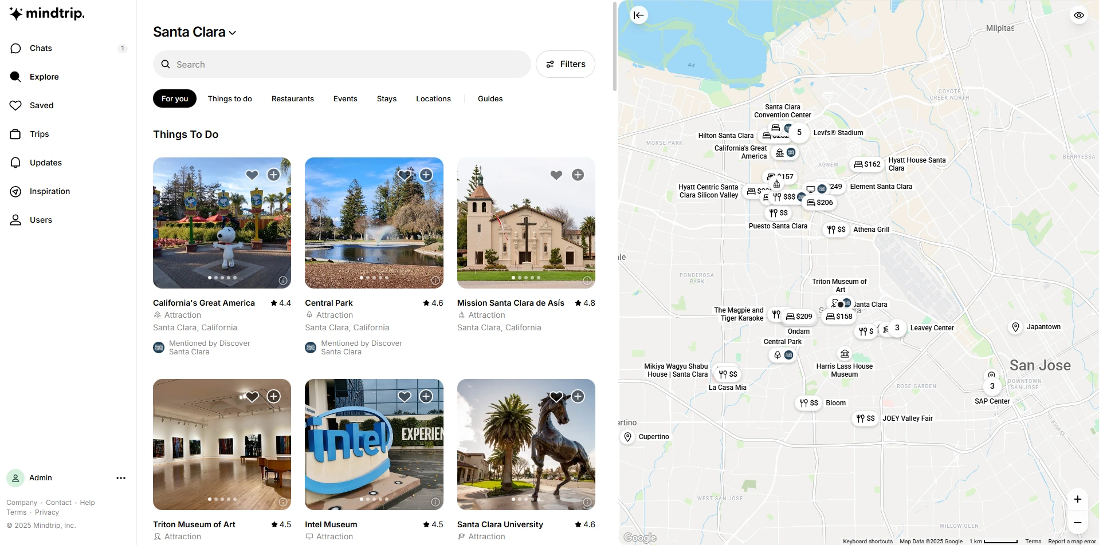
Task: Add Intel Museum to a trip
Action: coord(426,397)
